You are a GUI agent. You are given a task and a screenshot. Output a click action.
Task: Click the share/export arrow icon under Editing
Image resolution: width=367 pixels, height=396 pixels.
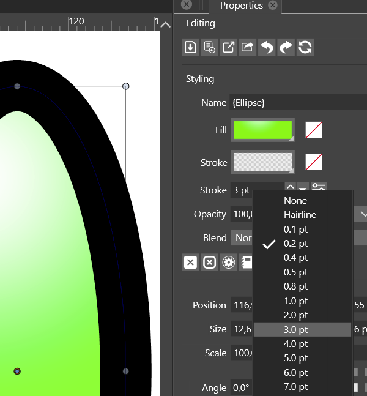pyautogui.click(x=248, y=47)
